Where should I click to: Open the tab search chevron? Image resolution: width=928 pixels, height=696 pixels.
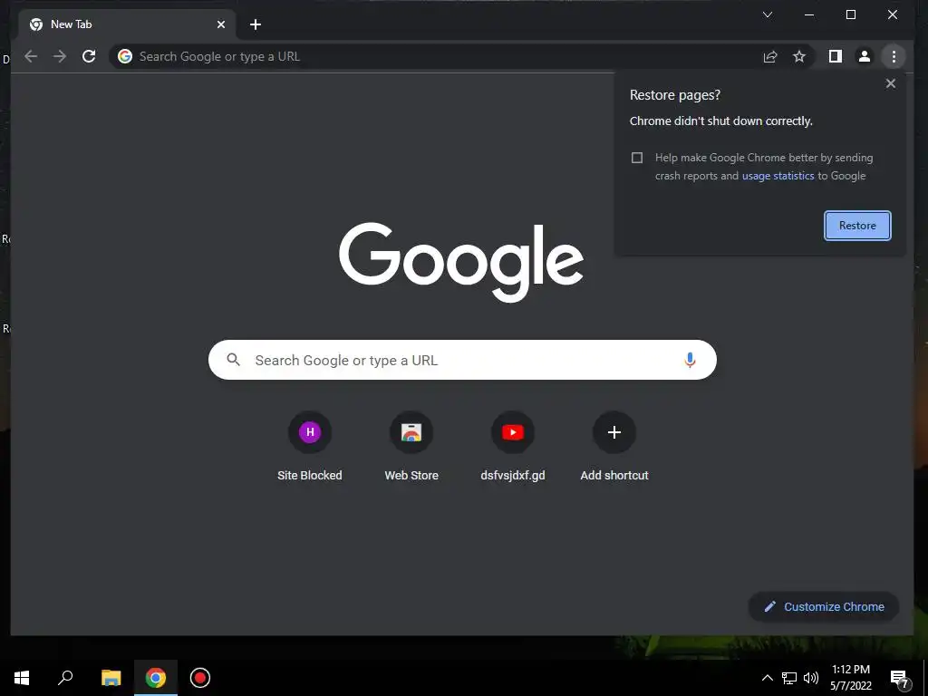coord(768,14)
